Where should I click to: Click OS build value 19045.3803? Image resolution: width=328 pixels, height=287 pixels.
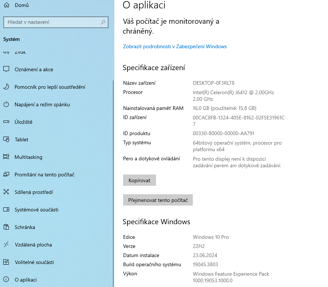click(x=205, y=264)
